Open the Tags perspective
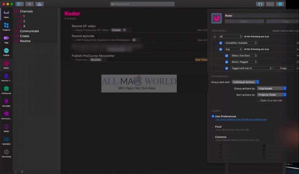This screenshot has height=174, width=299. click(x=6, y=39)
